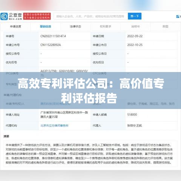Viewport: 181px width, 181px height.
Task: Click publication number CN115228092A
Action: pyautogui.click(x=51, y=45)
